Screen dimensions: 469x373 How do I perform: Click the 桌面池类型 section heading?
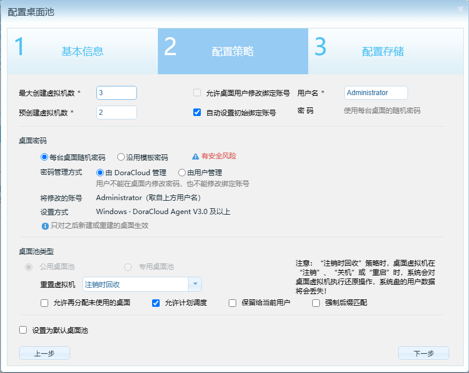pos(36,252)
